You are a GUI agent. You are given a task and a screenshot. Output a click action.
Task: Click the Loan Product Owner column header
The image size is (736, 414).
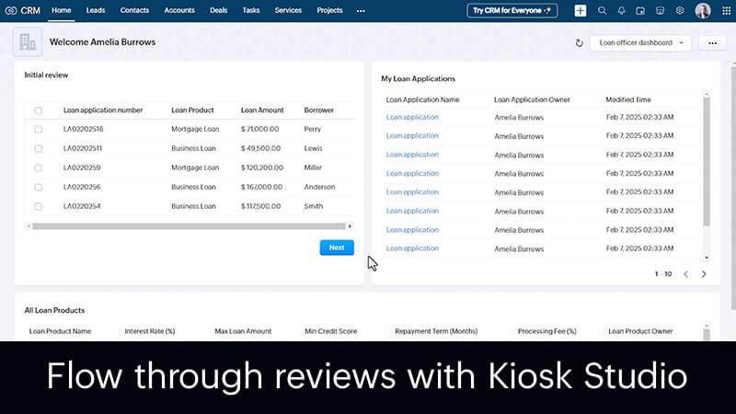click(640, 331)
